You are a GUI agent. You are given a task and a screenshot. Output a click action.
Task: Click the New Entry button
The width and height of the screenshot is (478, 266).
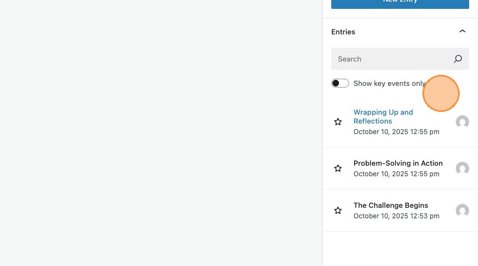400,3
